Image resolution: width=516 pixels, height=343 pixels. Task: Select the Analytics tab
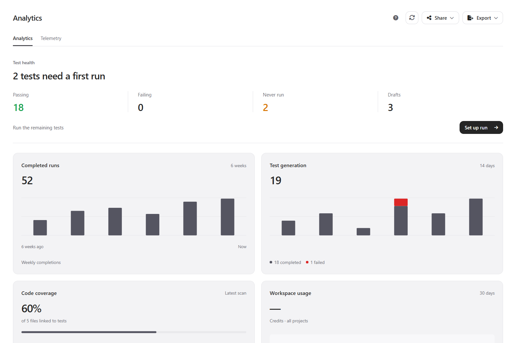point(23,38)
